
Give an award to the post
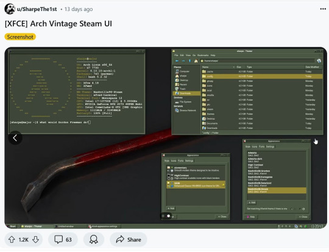(94, 239)
